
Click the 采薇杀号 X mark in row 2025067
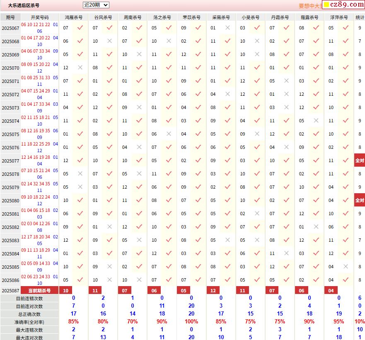pyautogui.click(x=228, y=28)
